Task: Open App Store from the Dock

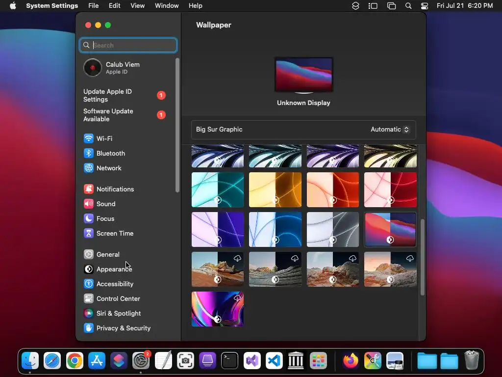Action: click(x=97, y=361)
